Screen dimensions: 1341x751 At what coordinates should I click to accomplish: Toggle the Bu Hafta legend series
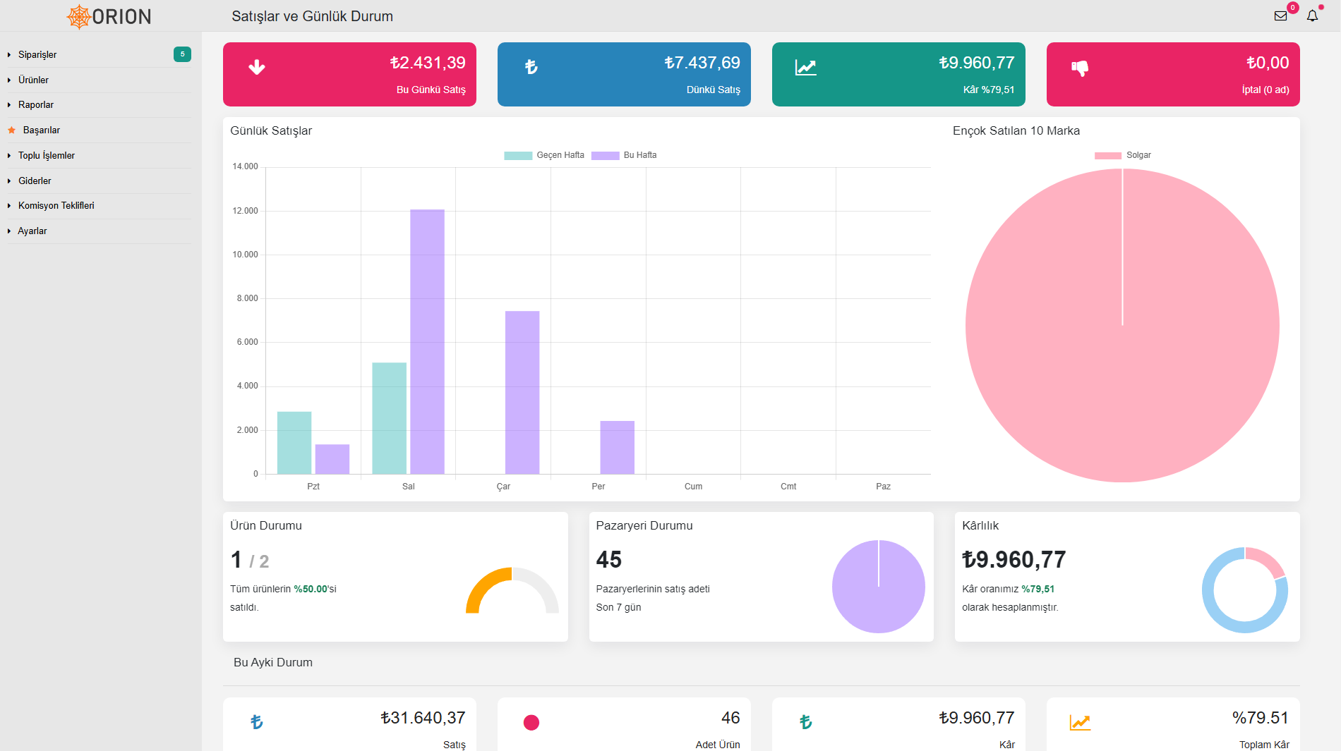click(624, 155)
